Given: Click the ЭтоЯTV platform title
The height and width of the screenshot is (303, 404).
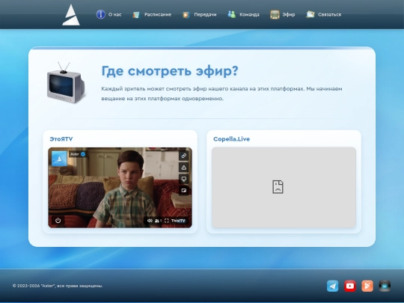Looking at the screenshot, I should pyautogui.click(x=61, y=139).
